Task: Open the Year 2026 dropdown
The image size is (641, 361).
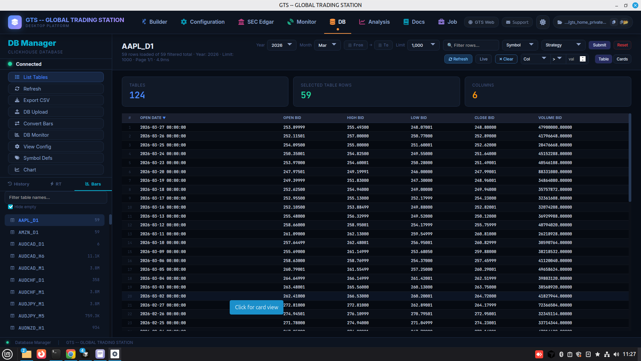Action: point(281,45)
